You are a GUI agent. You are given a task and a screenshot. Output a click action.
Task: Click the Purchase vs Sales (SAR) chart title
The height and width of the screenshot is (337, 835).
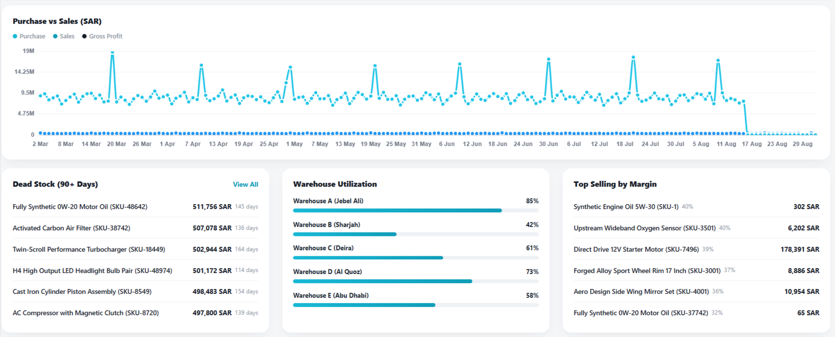tap(57, 21)
